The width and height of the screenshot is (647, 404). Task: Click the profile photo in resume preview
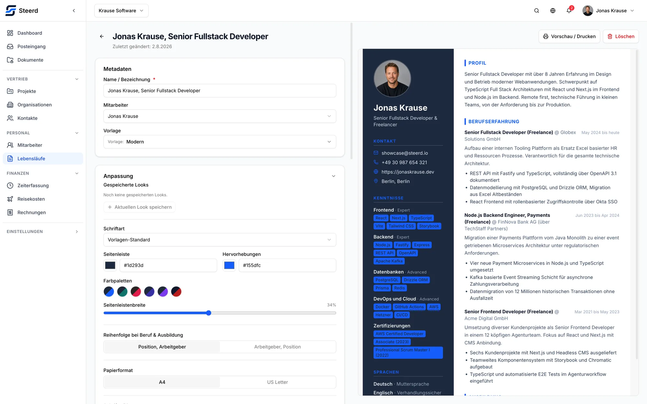(392, 78)
